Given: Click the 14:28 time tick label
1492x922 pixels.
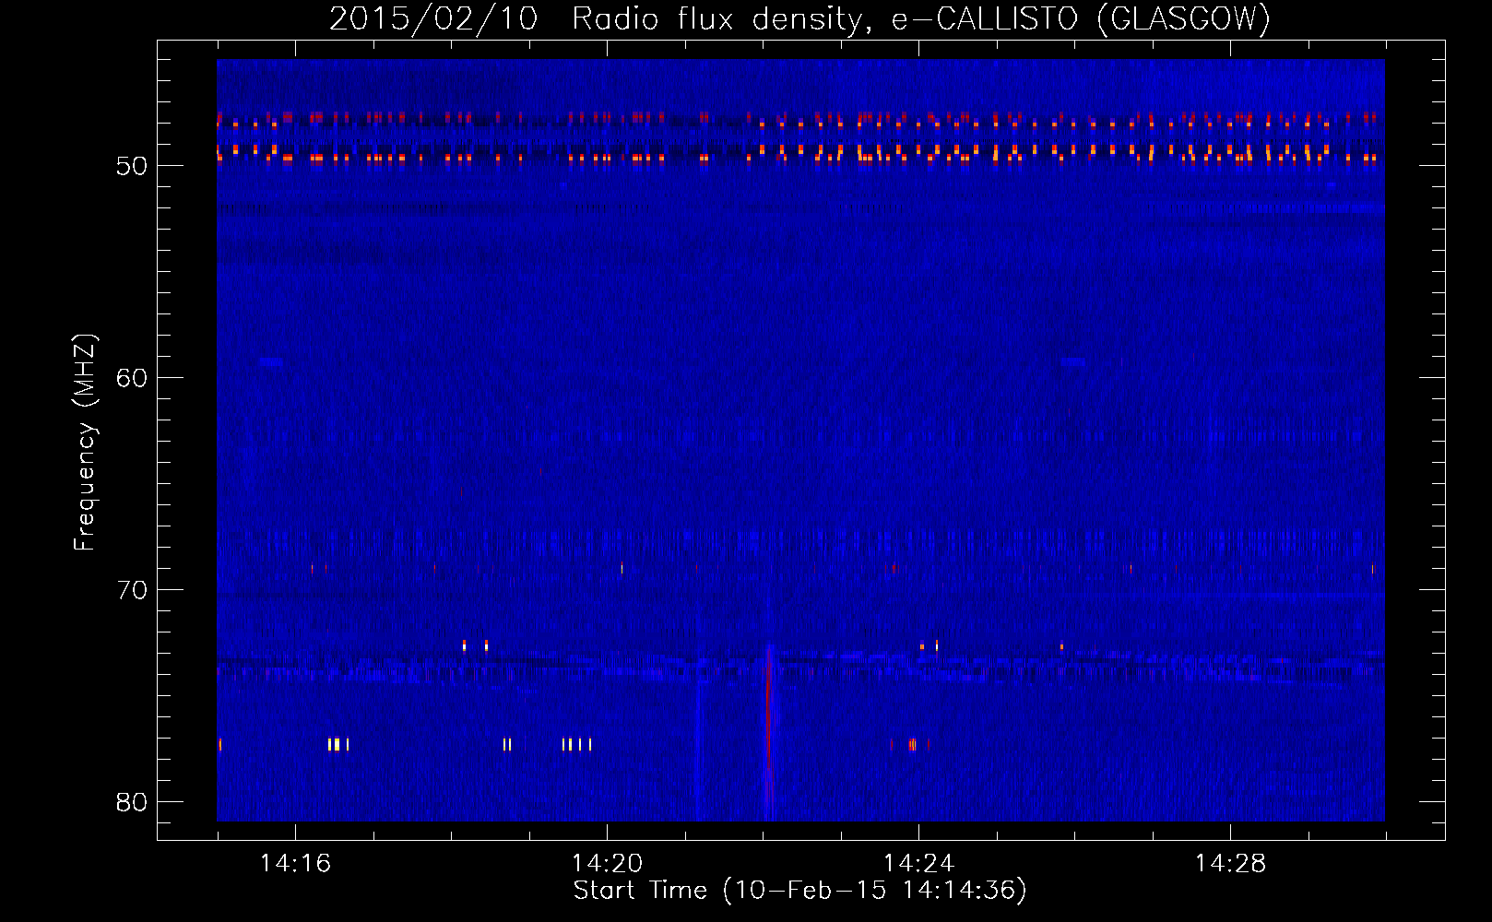Looking at the screenshot, I should [x=1230, y=864].
